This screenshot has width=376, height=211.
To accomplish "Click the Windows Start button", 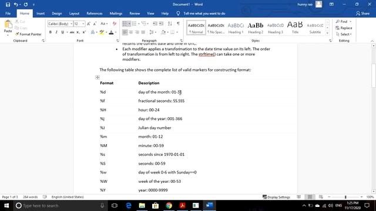I will coord(6,206).
